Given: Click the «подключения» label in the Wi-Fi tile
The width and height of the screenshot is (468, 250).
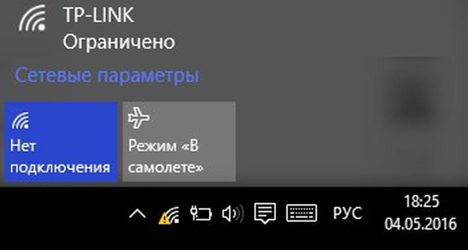Looking at the screenshot, I should tap(60, 168).
